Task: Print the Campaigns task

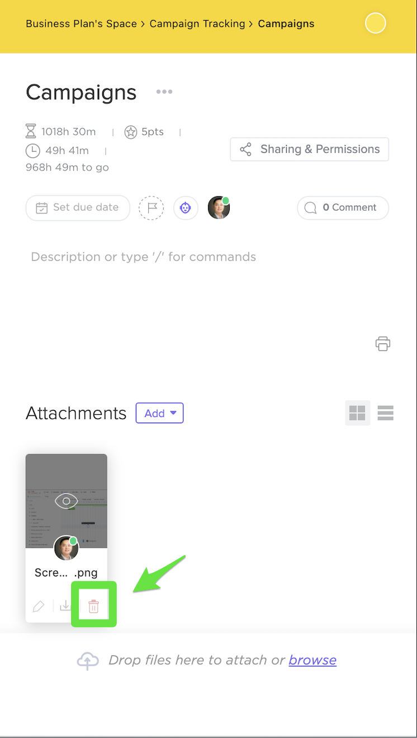Action: [382, 343]
